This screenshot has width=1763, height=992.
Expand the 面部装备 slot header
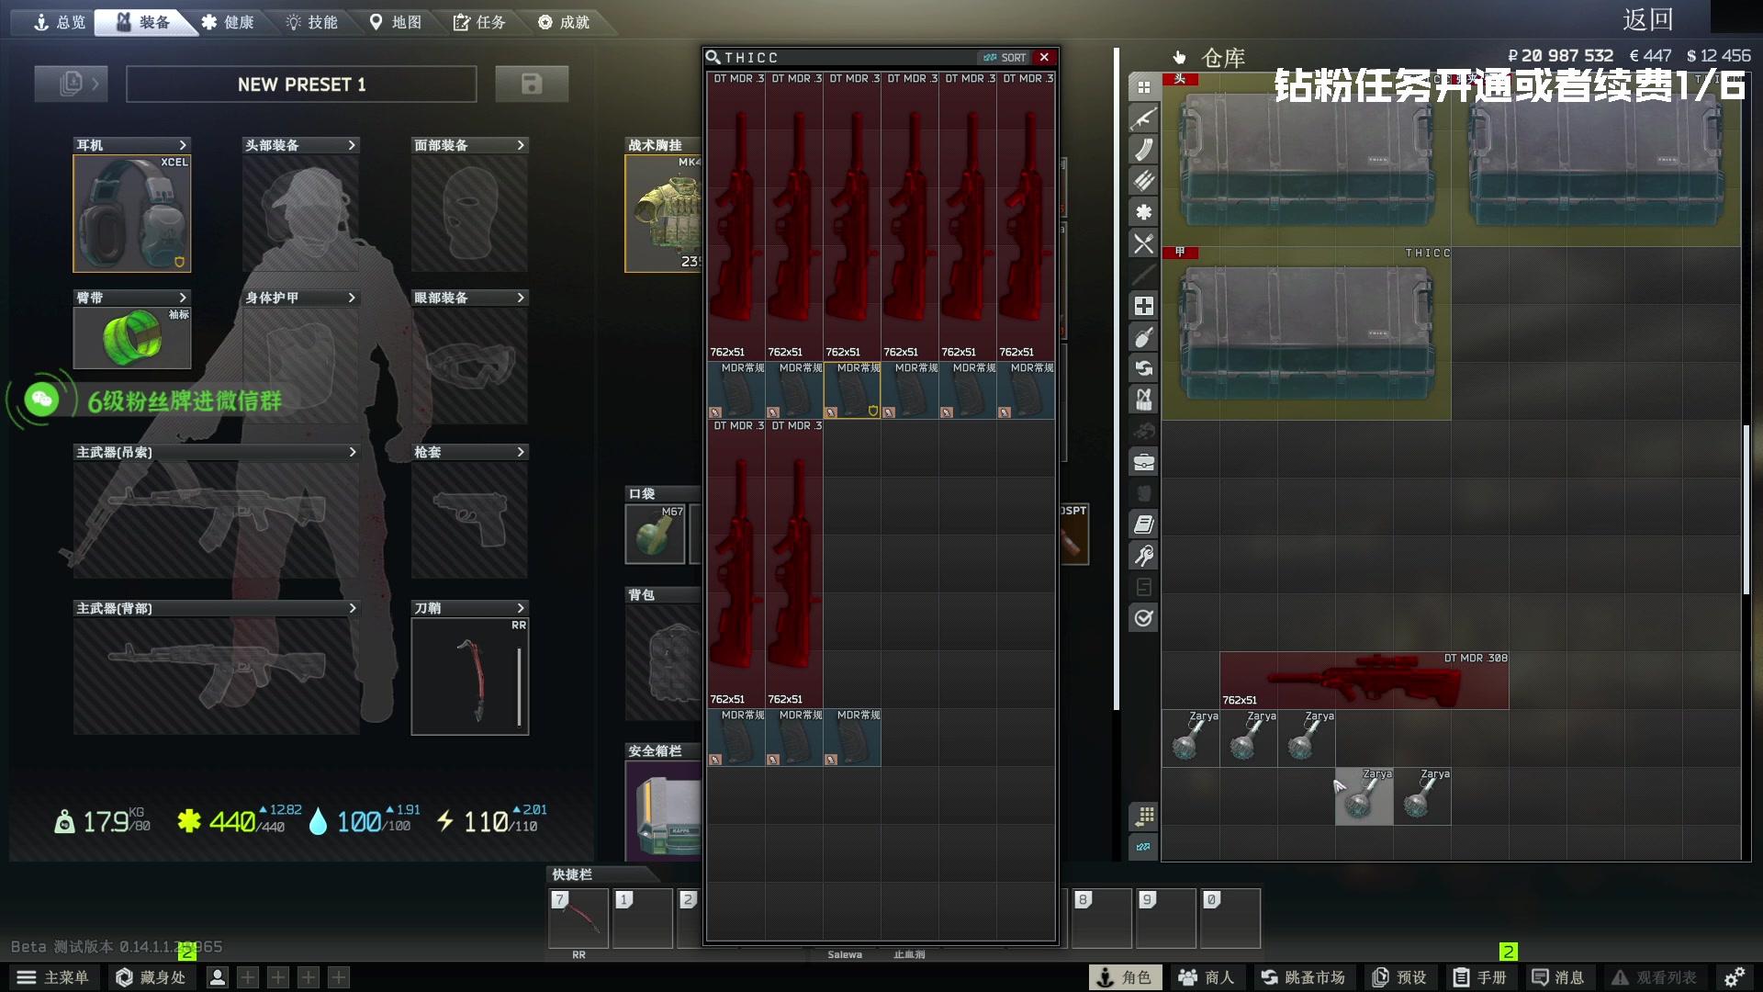[470, 145]
